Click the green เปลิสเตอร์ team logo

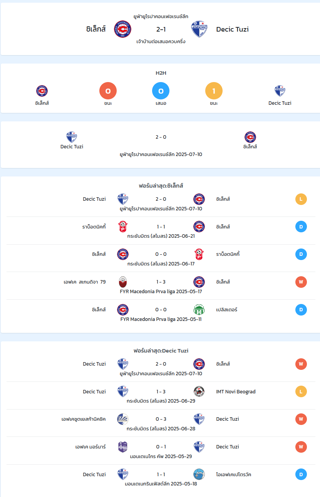(199, 310)
